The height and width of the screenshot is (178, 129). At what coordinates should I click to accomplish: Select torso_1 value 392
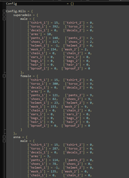click(55, 26)
